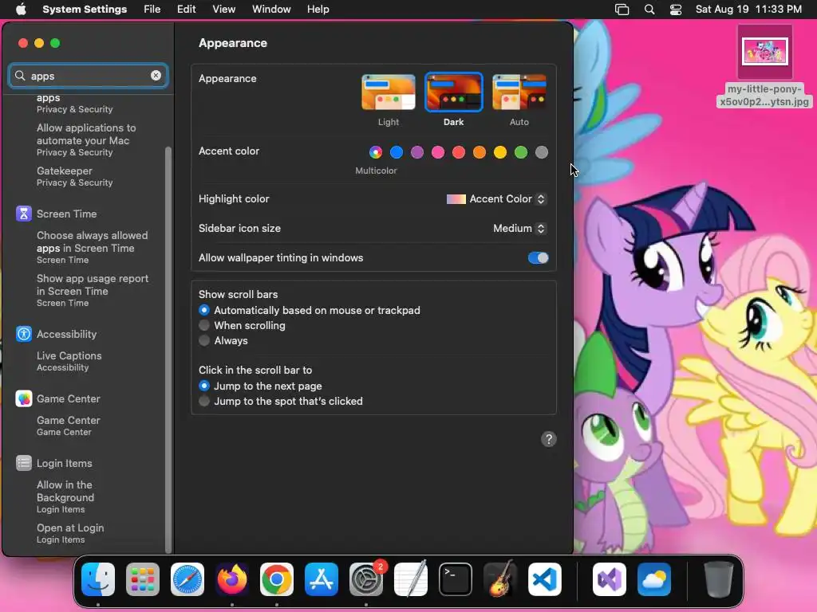Toggle Allow wallpaper tinting in windows
This screenshot has width=817, height=612.
[539, 258]
